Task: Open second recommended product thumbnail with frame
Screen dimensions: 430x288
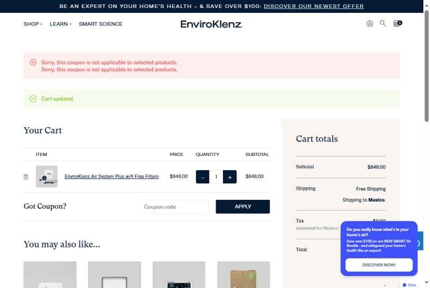Action: click(114, 275)
